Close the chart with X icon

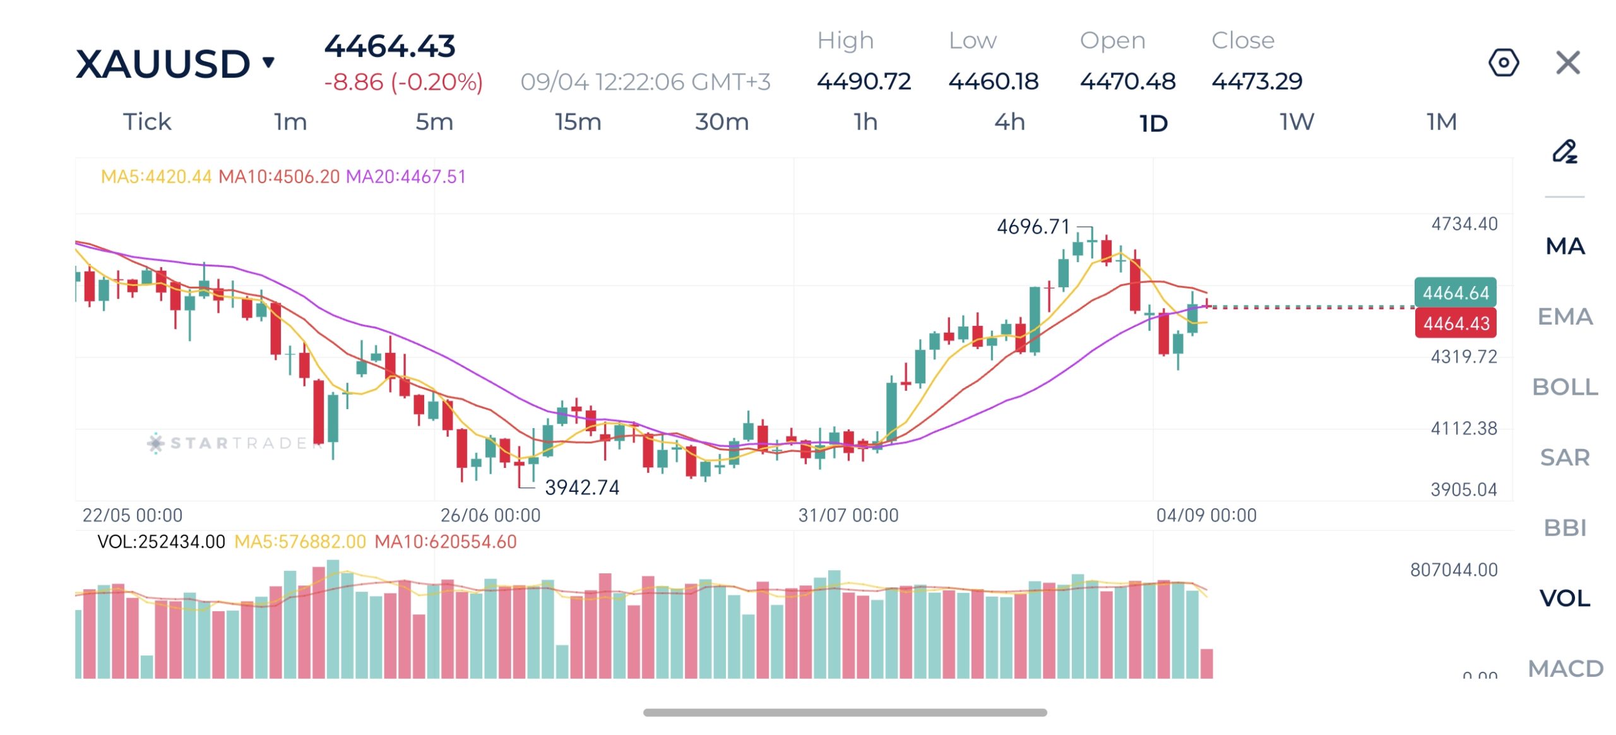[1568, 63]
